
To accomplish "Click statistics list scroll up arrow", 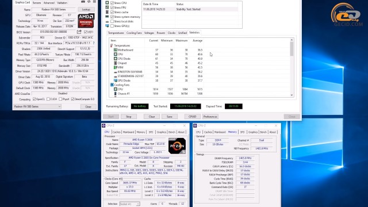I will click(x=292, y=40).
